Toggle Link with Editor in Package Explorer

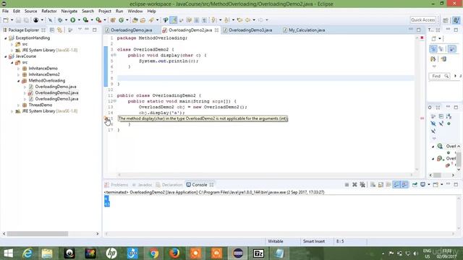59,30
